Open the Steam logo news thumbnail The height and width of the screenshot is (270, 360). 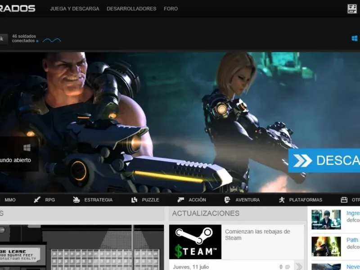pyautogui.click(x=195, y=242)
